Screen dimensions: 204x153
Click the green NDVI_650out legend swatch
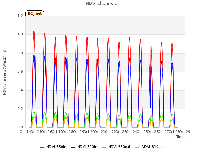[x=104, y=147]
